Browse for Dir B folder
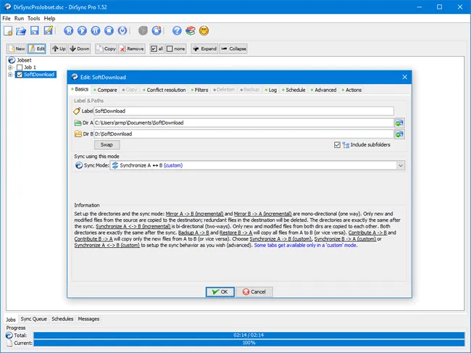471x353 pixels. (x=399, y=133)
